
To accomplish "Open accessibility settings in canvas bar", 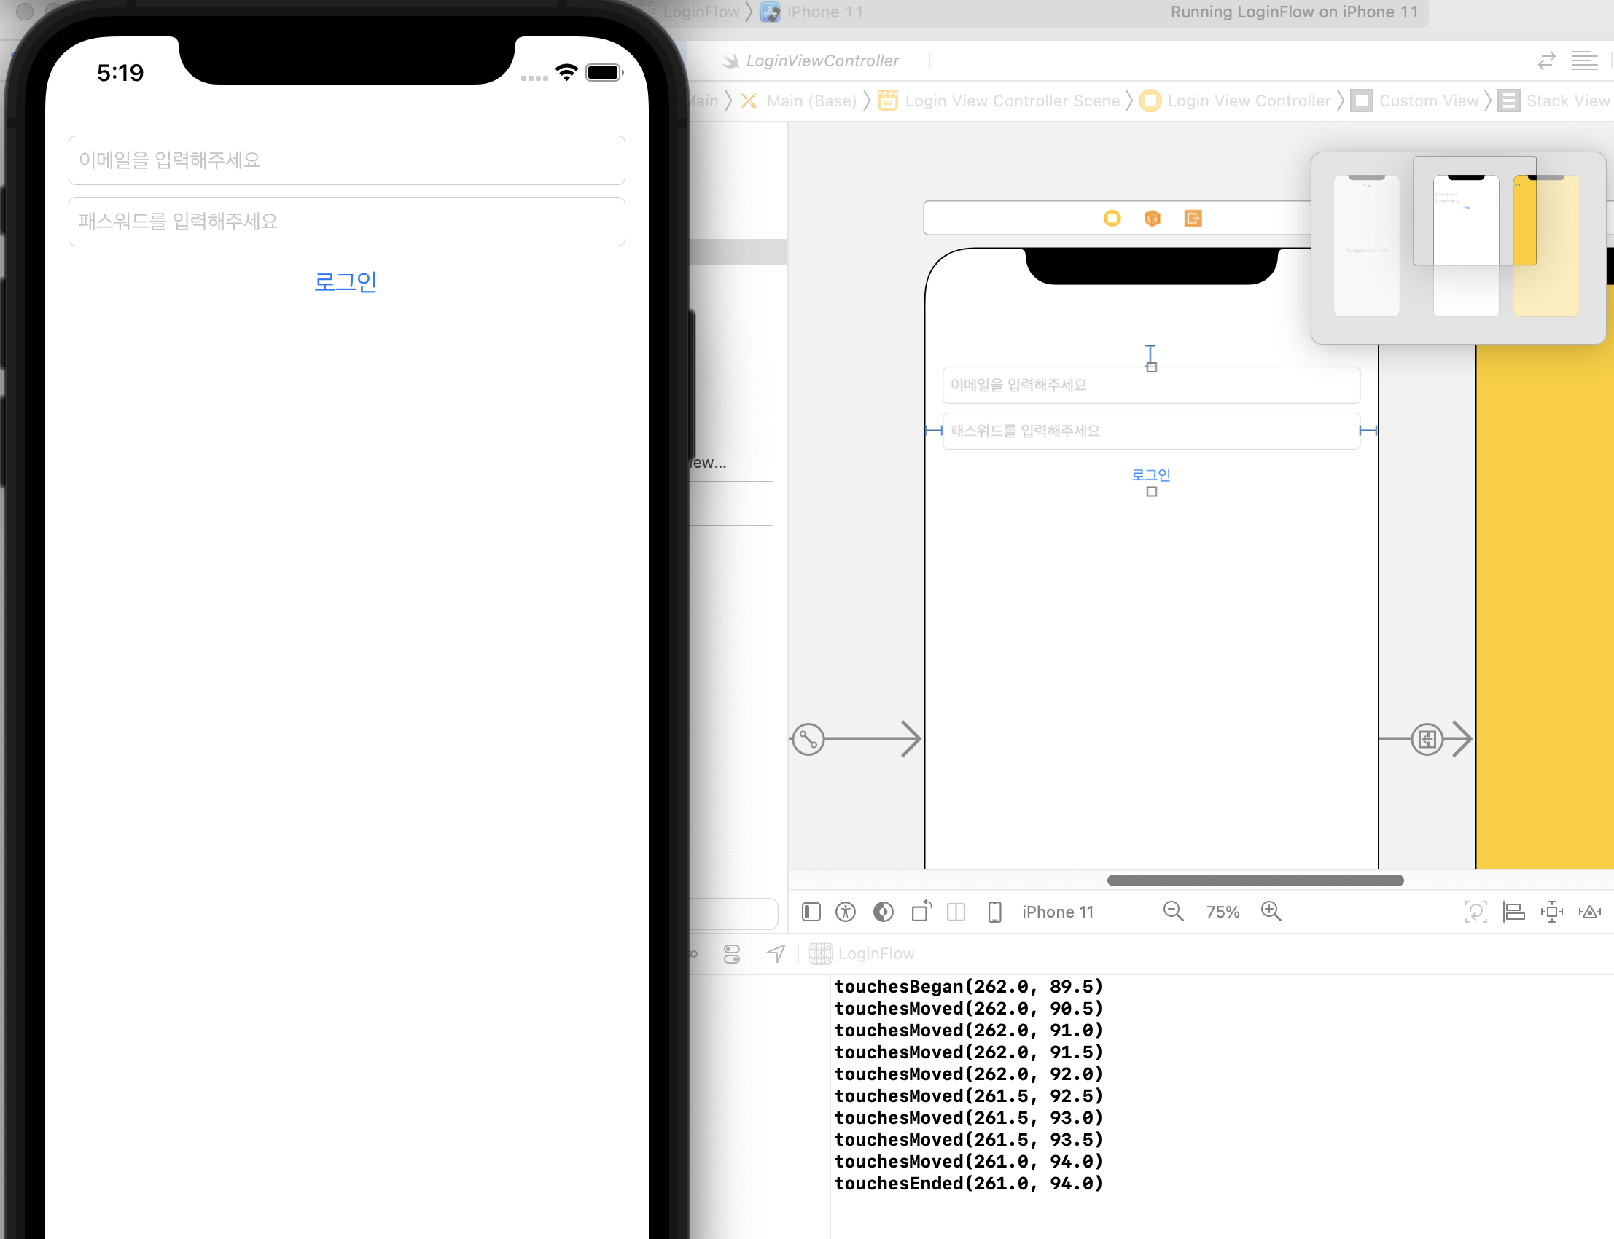I will coord(846,912).
